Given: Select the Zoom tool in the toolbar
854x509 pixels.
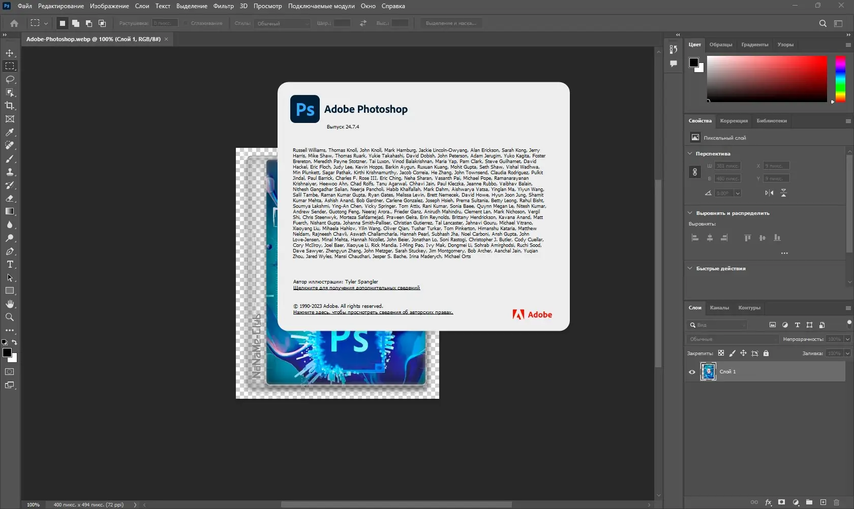Looking at the screenshot, I should 10,317.
